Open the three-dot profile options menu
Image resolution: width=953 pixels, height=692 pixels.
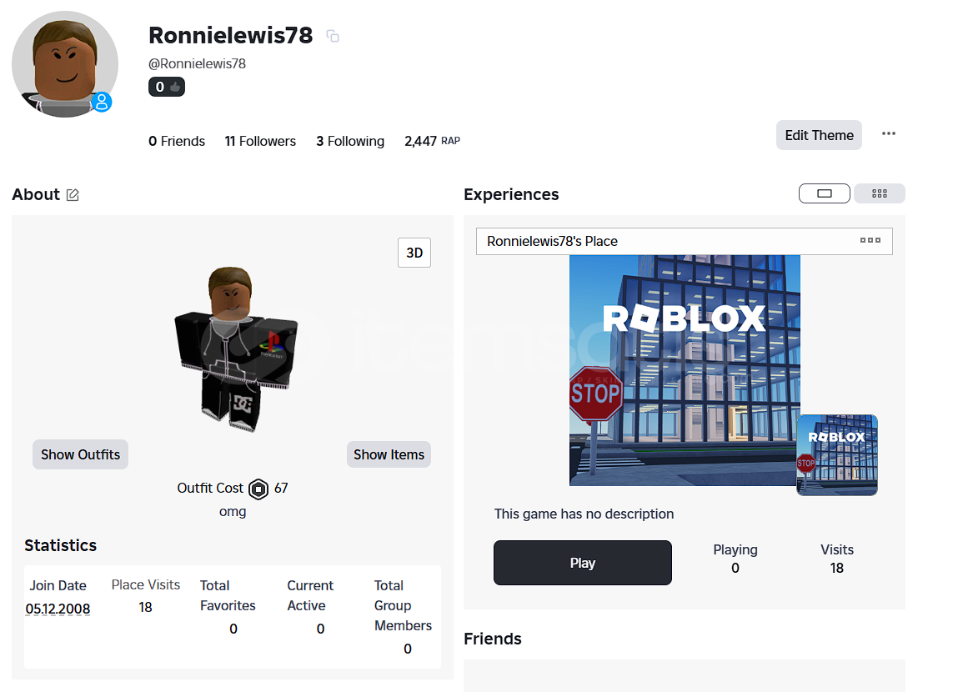pyautogui.click(x=889, y=134)
